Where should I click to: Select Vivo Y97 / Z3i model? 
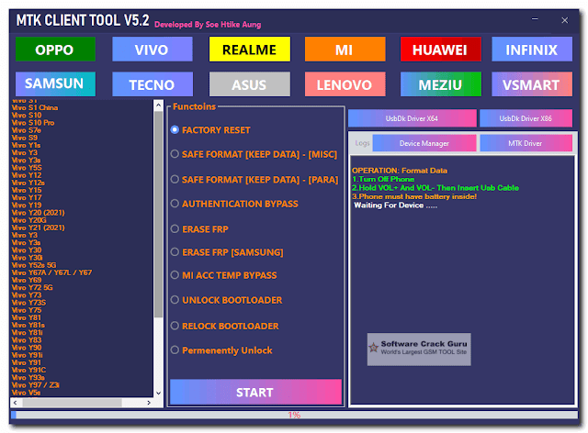tap(35, 384)
